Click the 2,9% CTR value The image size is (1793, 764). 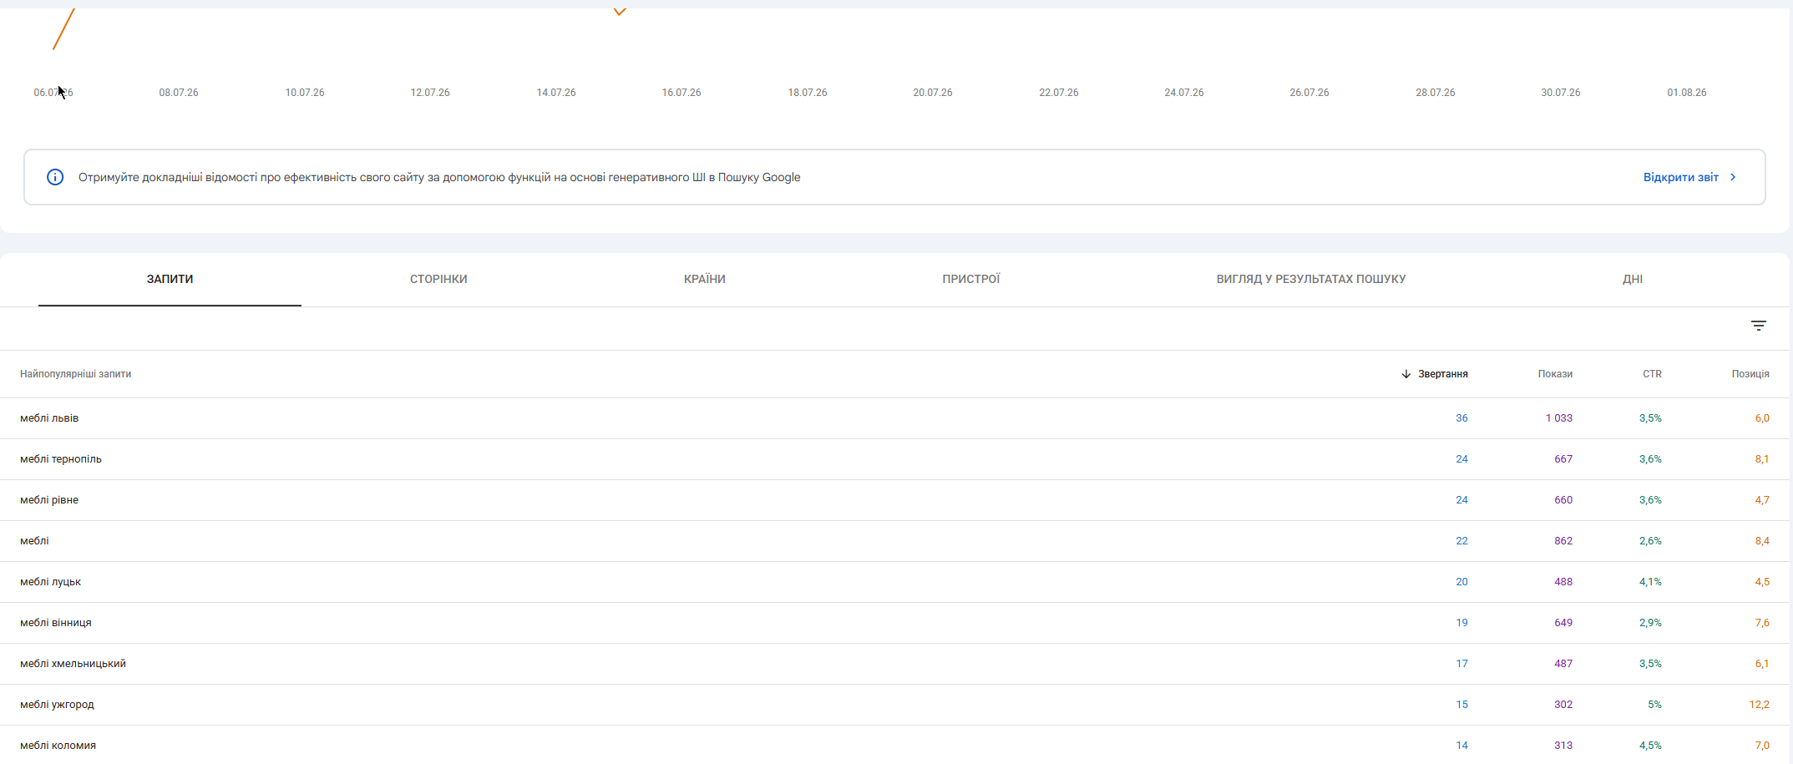tap(1650, 623)
